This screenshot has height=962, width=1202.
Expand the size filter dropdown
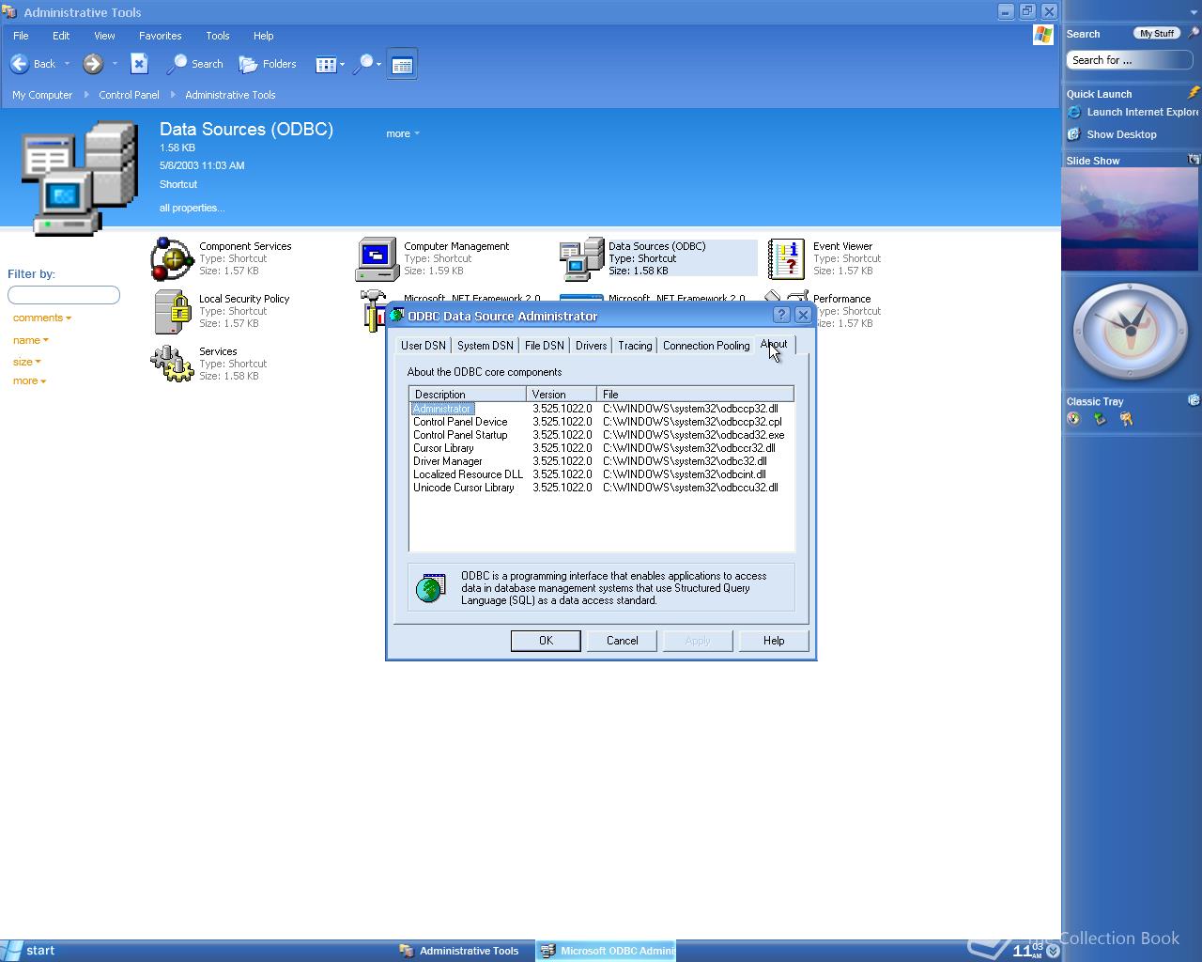[x=27, y=362]
